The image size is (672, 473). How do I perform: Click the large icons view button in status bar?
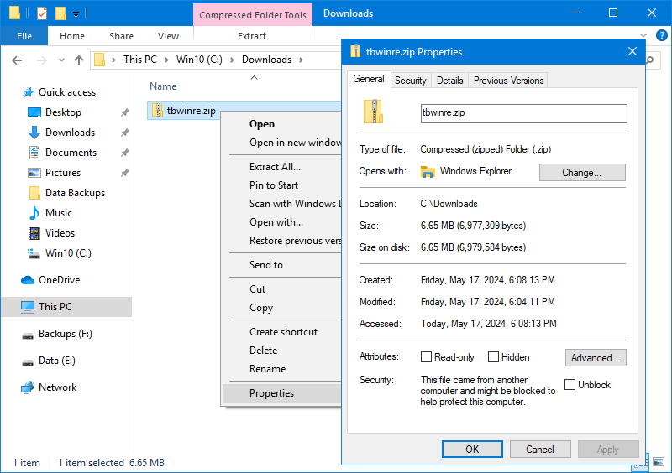click(659, 462)
